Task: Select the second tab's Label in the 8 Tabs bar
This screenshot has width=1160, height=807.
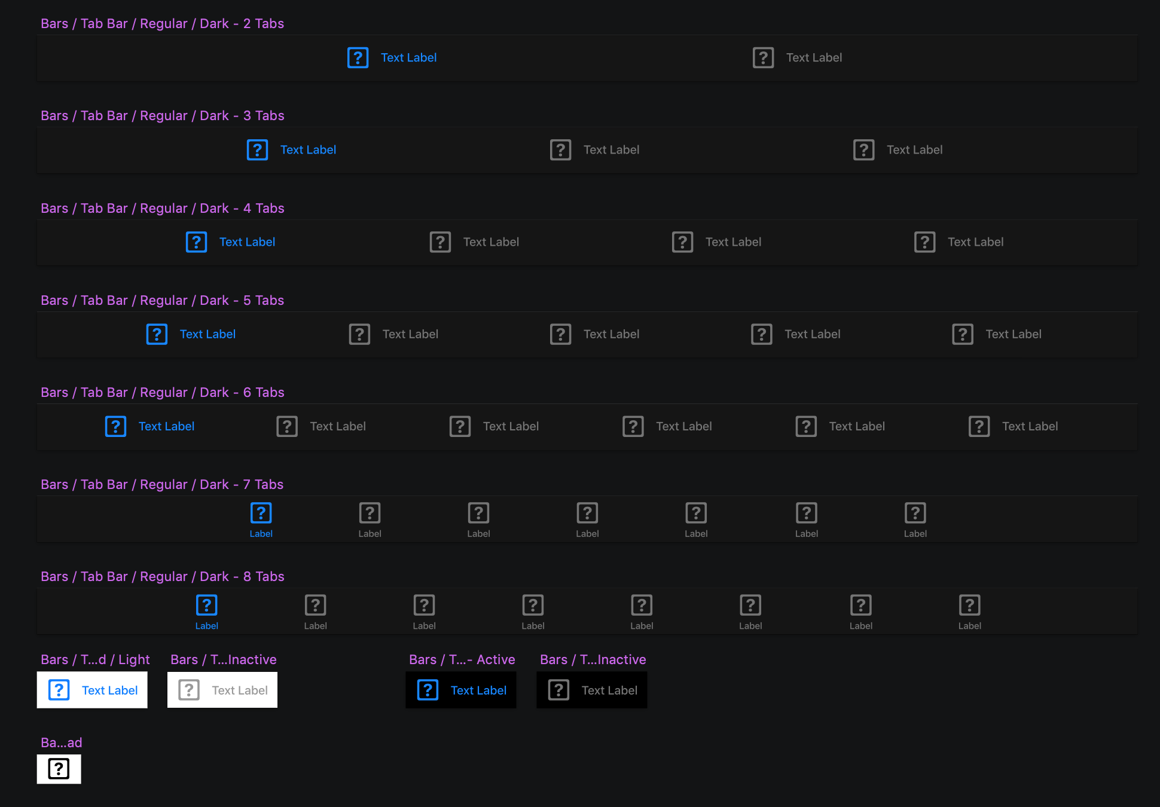Action: click(x=316, y=626)
